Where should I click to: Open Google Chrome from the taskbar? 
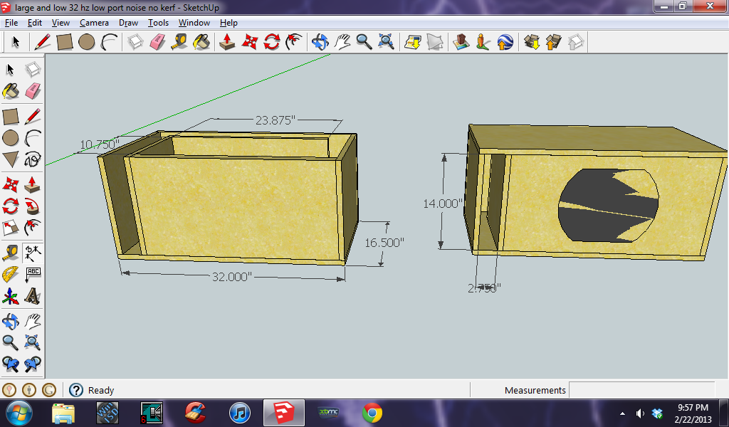pyautogui.click(x=372, y=413)
